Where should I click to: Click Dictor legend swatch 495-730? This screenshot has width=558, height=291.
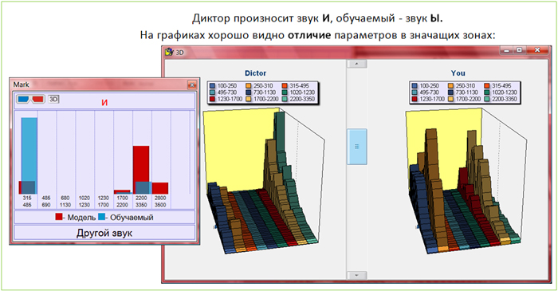tap(213, 92)
